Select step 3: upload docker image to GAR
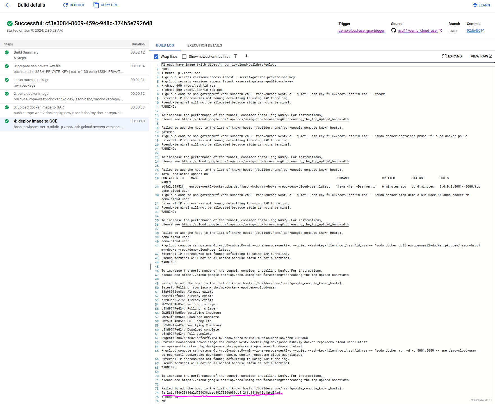The image size is (495, 404). pyautogui.click(x=74, y=110)
